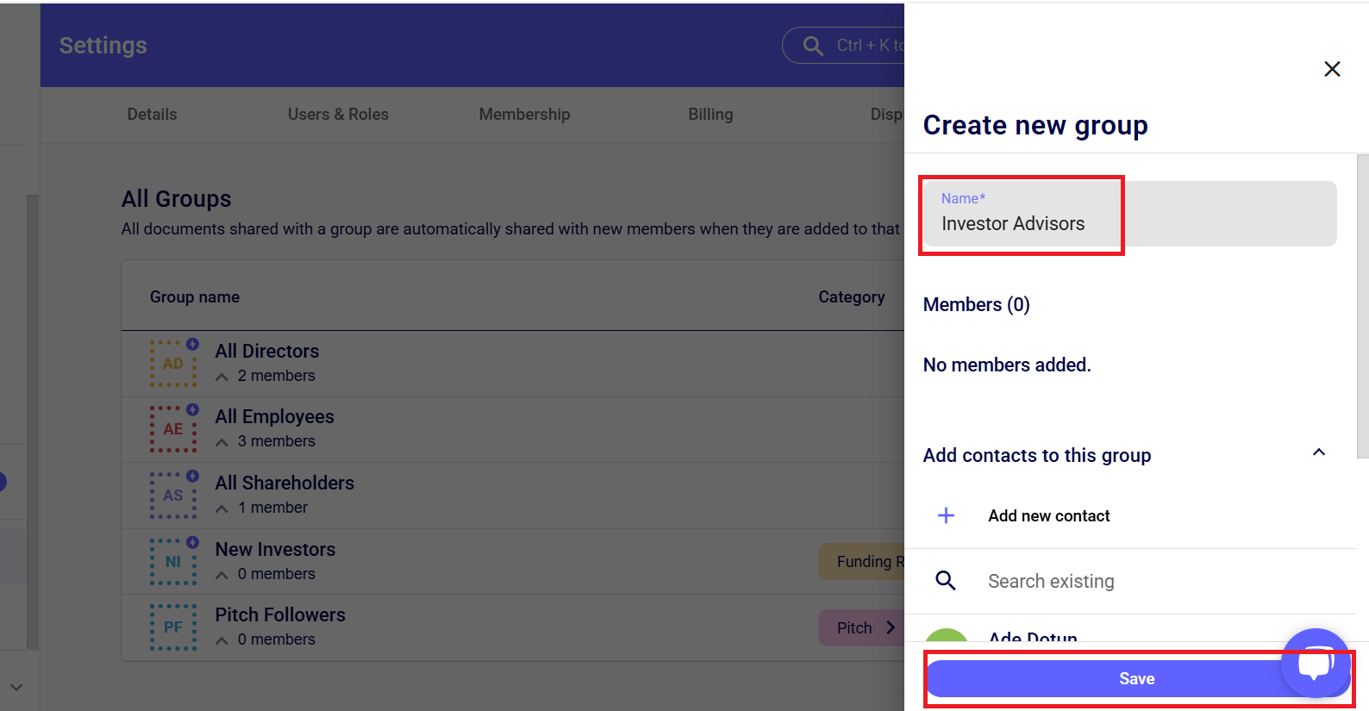Screen dimensions: 1369x711
Task: Toggle the All Shareholders members chevron
Action: [x=222, y=508]
